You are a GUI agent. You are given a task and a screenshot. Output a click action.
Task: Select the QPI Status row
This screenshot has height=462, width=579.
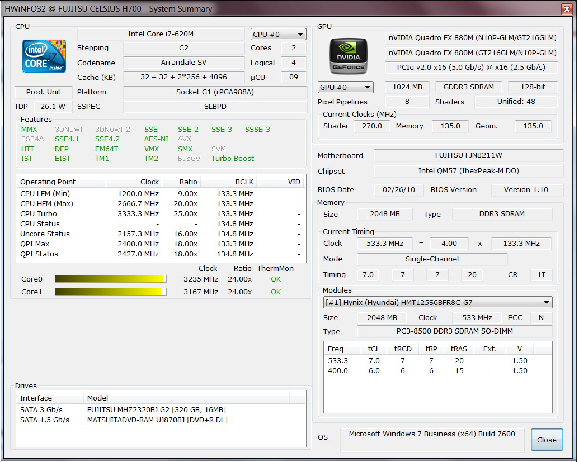[161, 254]
